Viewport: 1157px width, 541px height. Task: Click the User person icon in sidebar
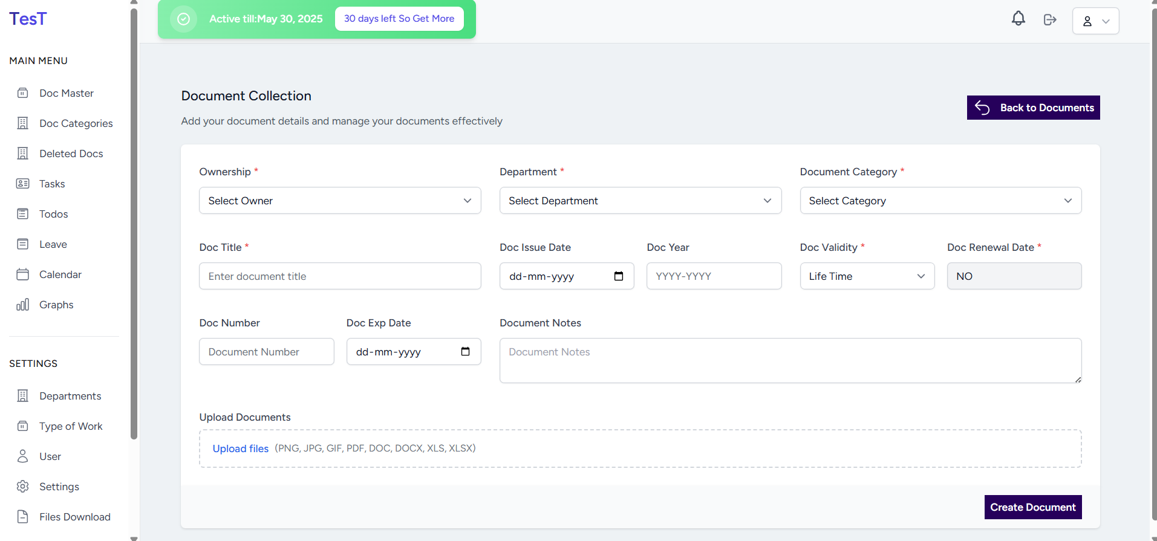pos(22,456)
